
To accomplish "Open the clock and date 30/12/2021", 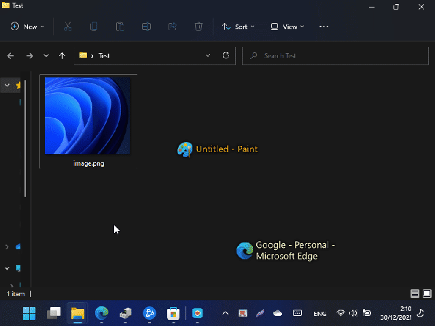I will [x=396, y=313].
